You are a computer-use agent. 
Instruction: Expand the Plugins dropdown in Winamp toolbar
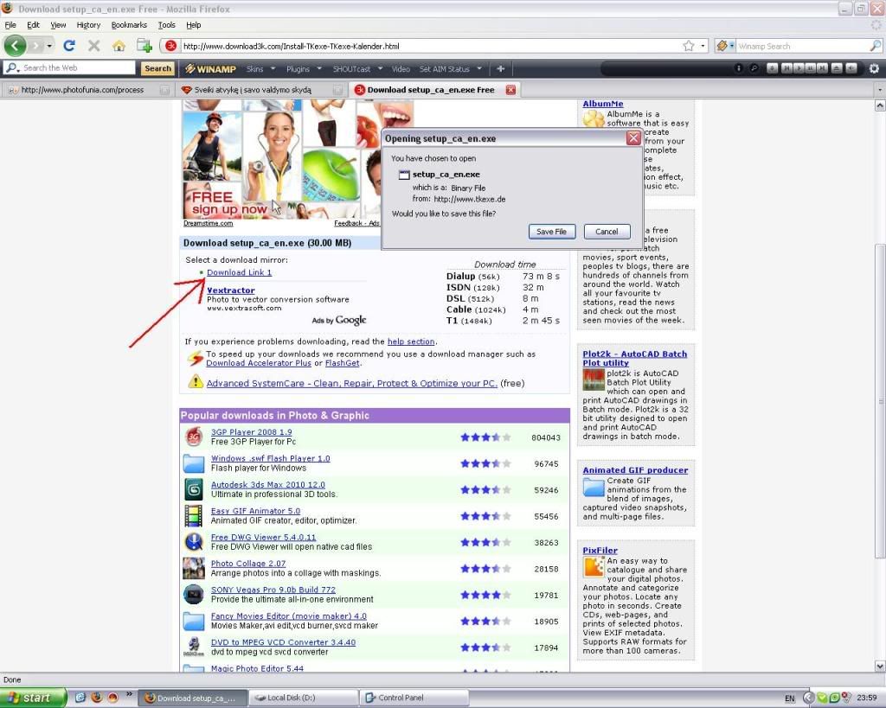pos(319,69)
